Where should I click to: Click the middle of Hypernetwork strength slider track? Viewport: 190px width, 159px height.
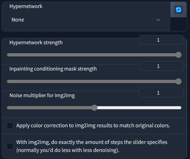point(94,55)
